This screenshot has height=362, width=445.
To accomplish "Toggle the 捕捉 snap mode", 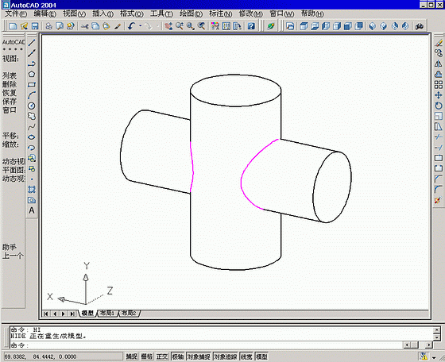I will point(131,356).
